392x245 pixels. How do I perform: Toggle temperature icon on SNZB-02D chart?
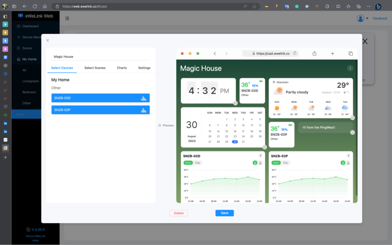(255, 163)
